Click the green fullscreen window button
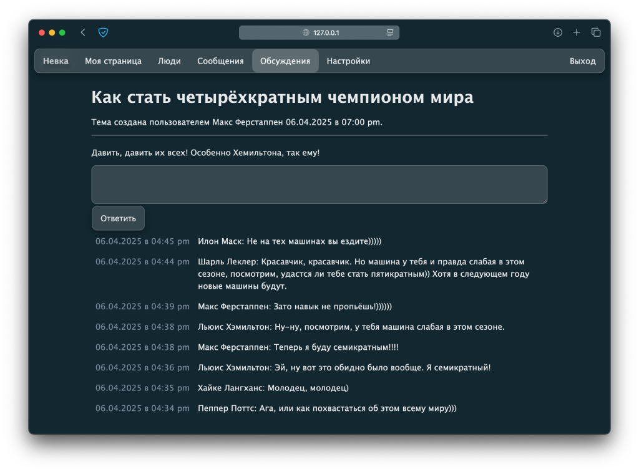This screenshot has height=472, width=639. coord(62,32)
